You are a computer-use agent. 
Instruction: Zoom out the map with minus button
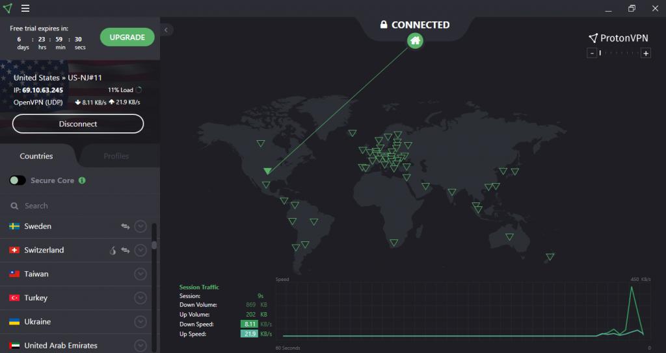pos(592,53)
